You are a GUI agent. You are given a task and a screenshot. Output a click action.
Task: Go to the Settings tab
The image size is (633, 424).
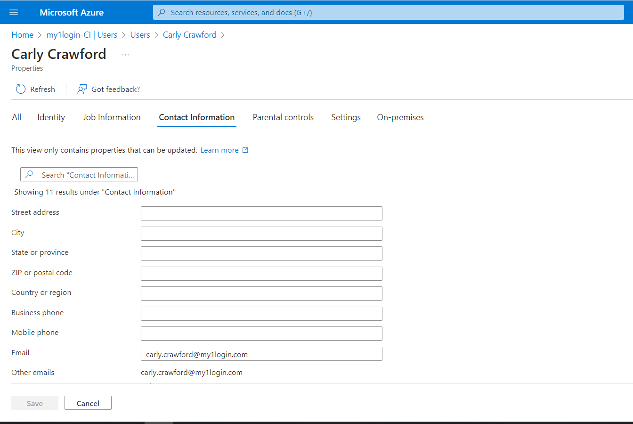click(346, 117)
